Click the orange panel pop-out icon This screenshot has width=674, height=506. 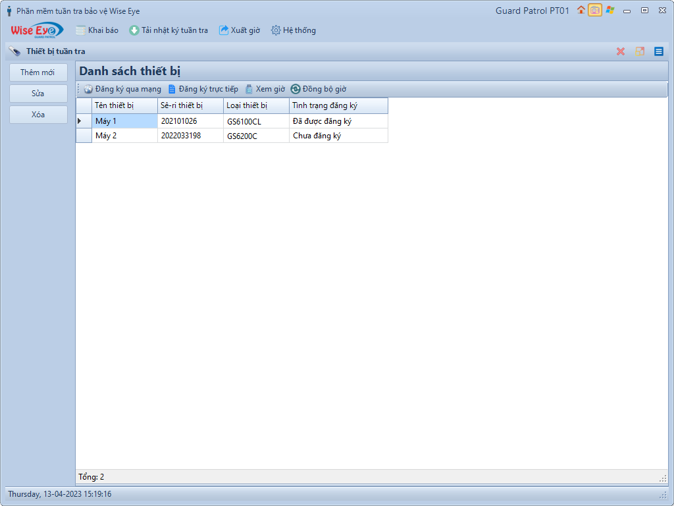pos(639,51)
